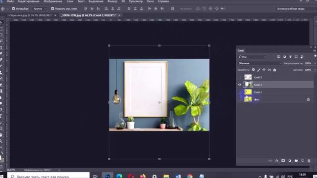Screen dimensions: 317x178
Task: Delete layer with trash icon
Action: pos(309,161)
